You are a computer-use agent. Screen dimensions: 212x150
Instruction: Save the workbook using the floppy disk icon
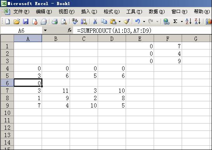[26, 21]
